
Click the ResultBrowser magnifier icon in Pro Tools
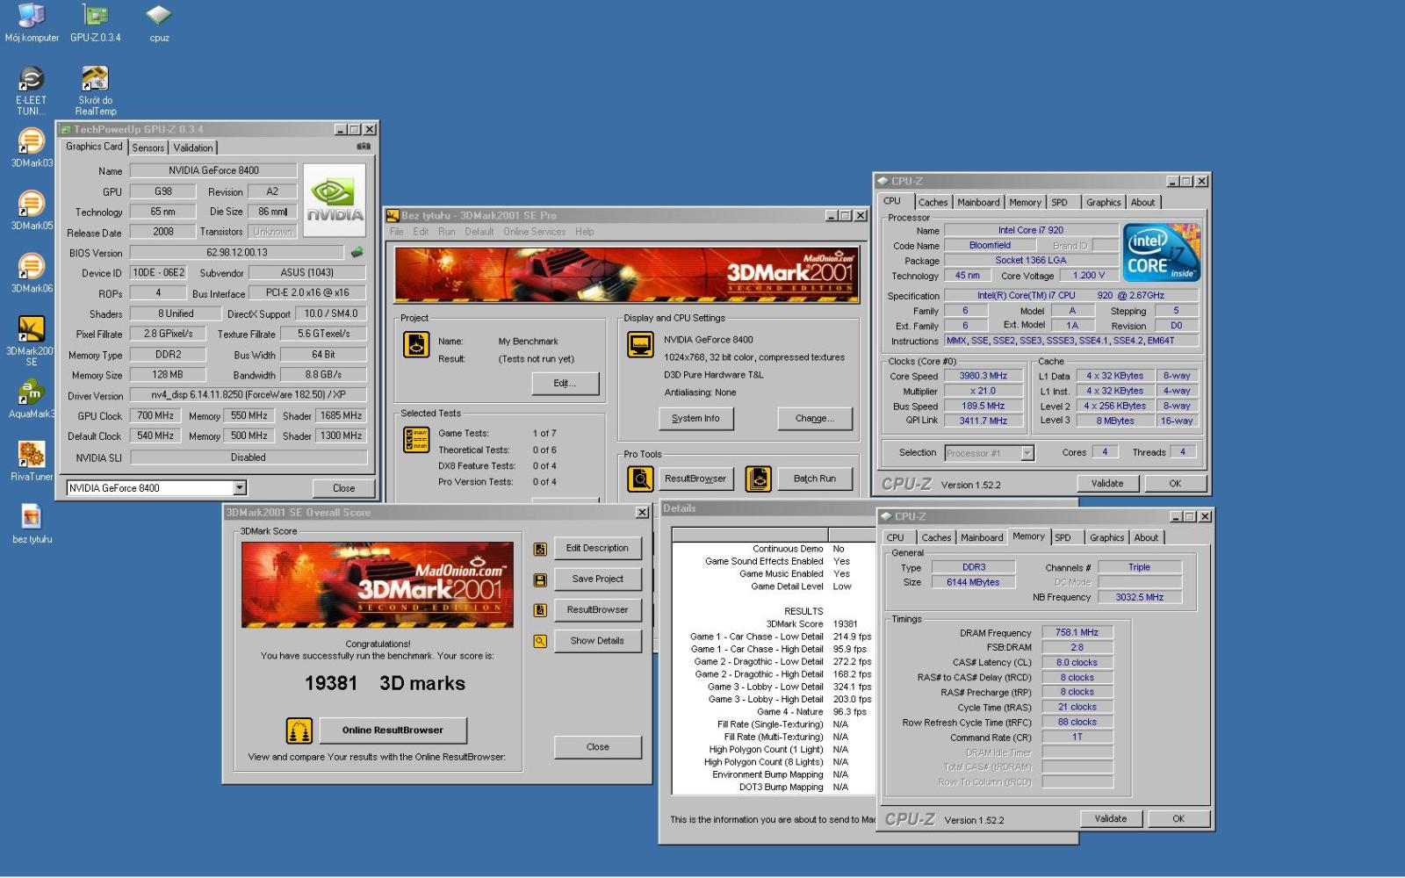click(640, 479)
